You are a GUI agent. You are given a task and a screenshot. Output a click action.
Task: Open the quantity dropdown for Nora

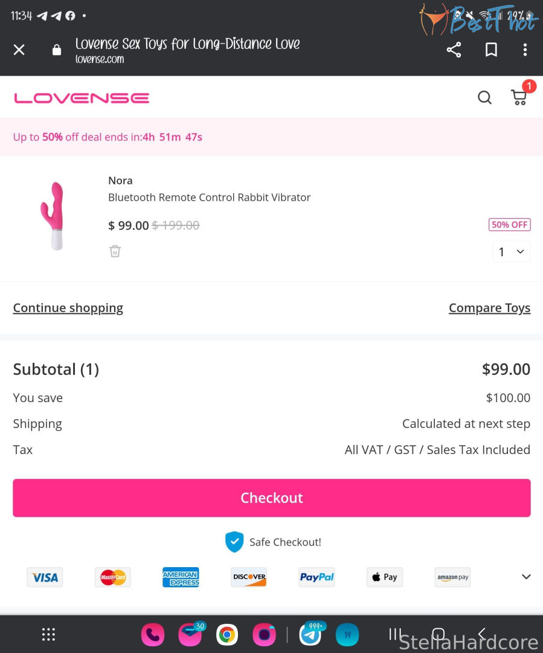[511, 252]
